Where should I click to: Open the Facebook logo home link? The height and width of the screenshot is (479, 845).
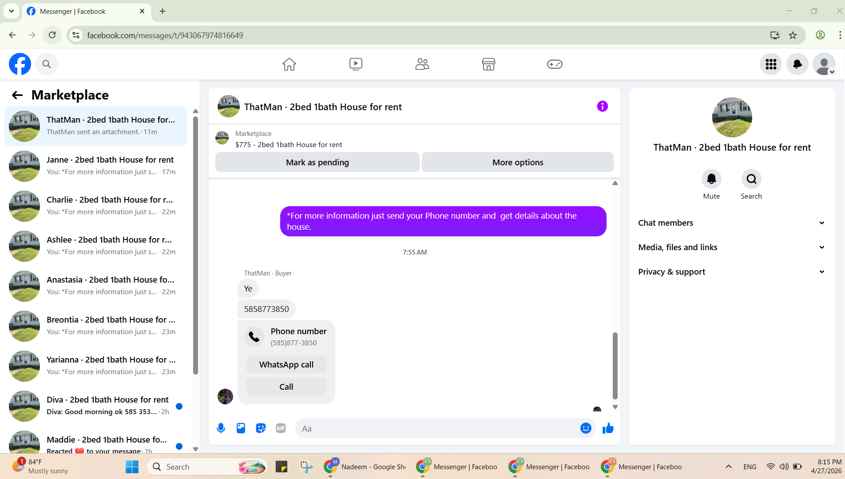tap(20, 64)
